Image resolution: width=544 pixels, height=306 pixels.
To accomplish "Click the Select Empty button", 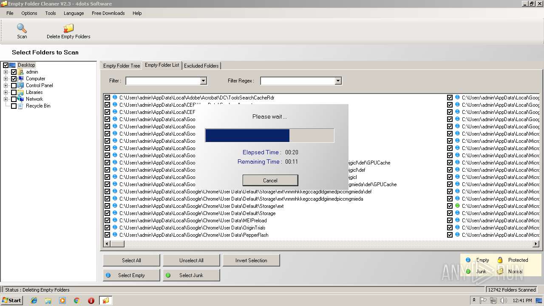I will tap(131, 275).
